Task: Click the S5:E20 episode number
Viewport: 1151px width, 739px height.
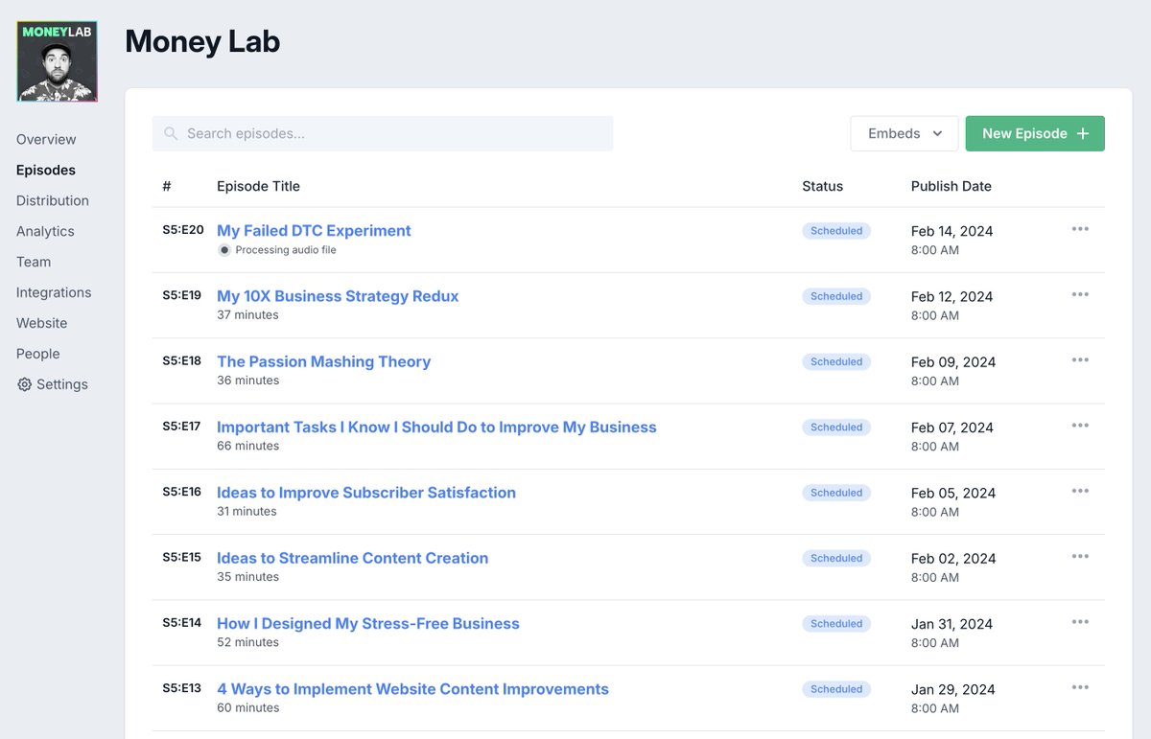Action: pos(183,230)
